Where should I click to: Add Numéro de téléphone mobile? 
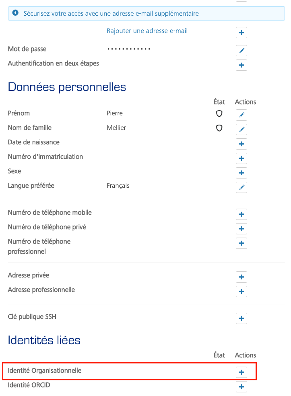241,214
